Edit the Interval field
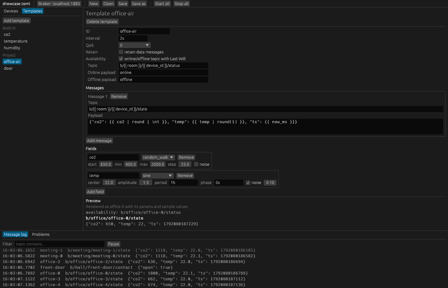The image size is (448, 288). pos(133,38)
